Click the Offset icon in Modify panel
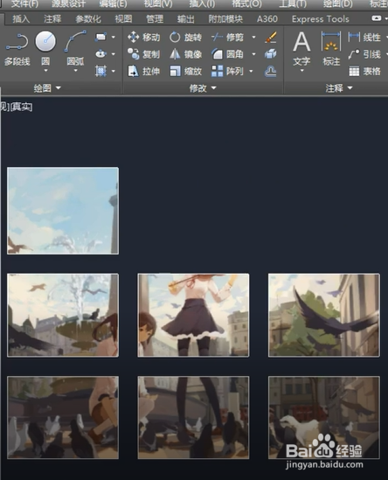The height and width of the screenshot is (480, 388). pyautogui.click(x=271, y=71)
